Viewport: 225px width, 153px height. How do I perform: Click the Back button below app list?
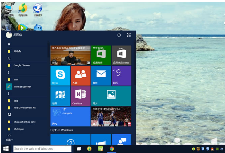point(9,140)
